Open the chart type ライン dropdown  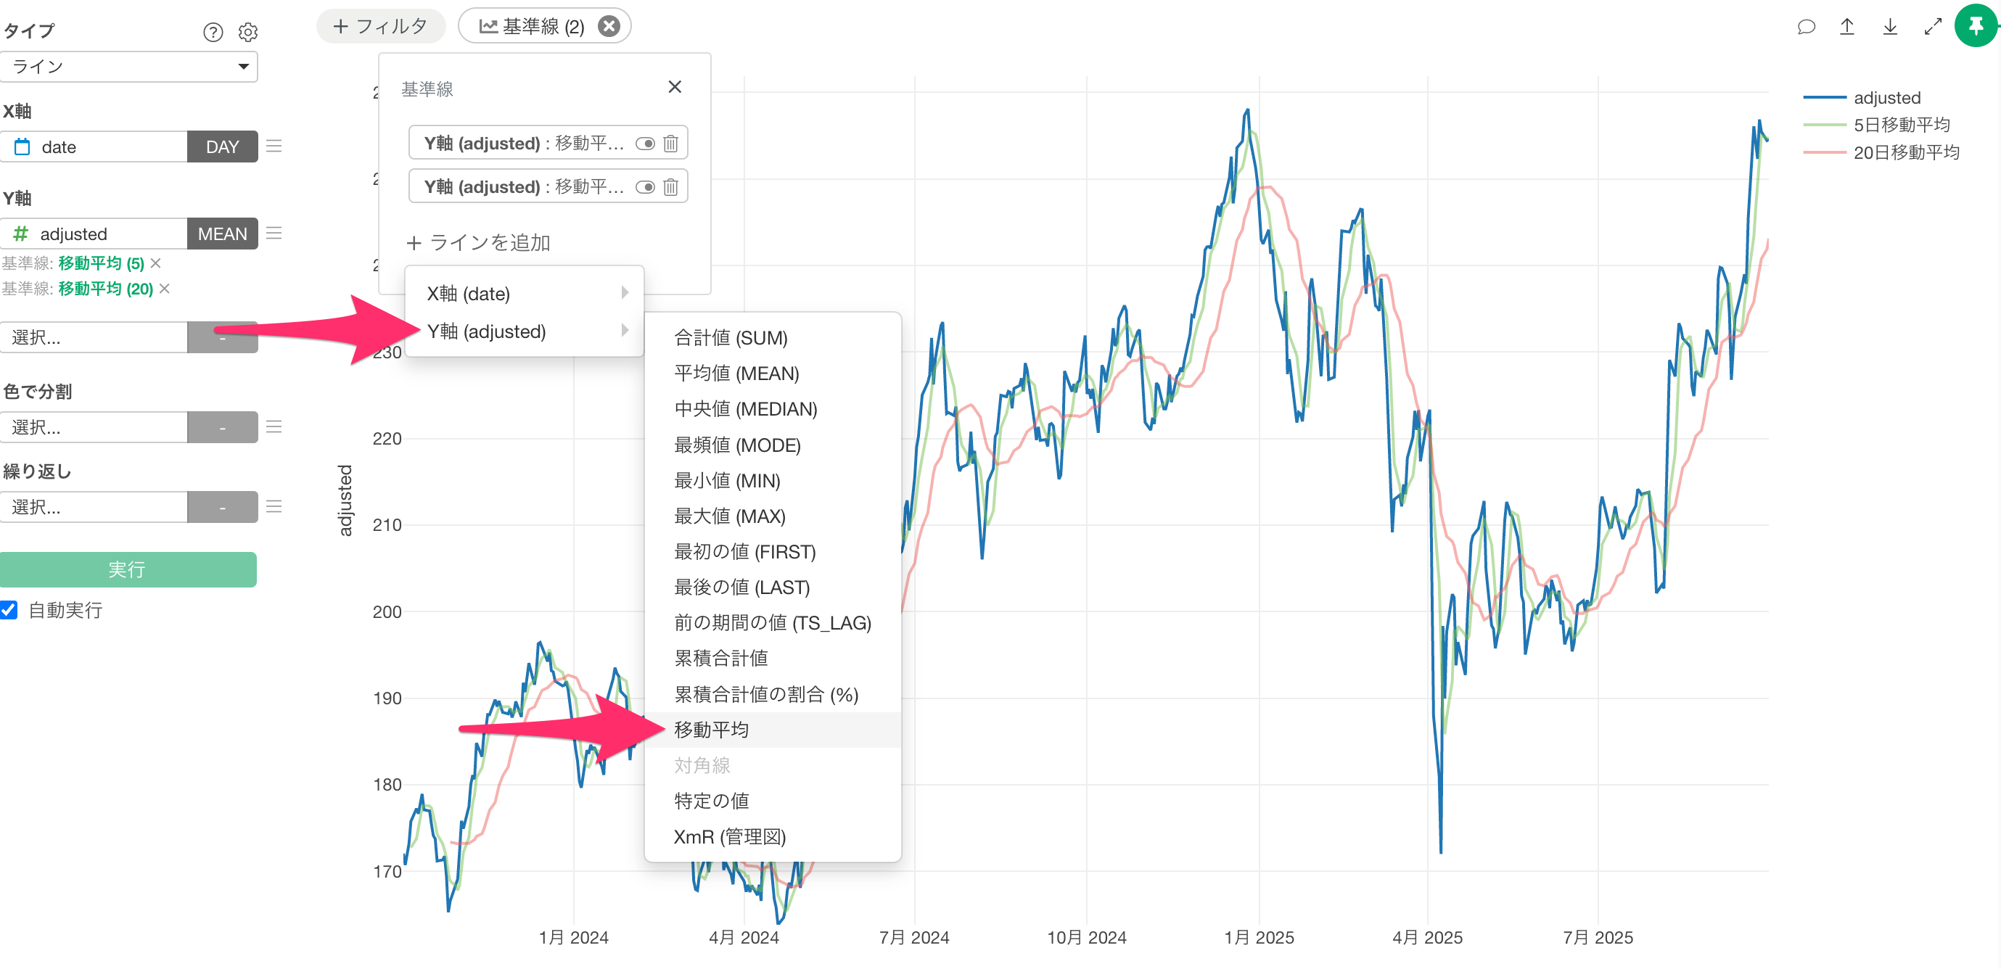pyautogui.click(x=129, y=67)
